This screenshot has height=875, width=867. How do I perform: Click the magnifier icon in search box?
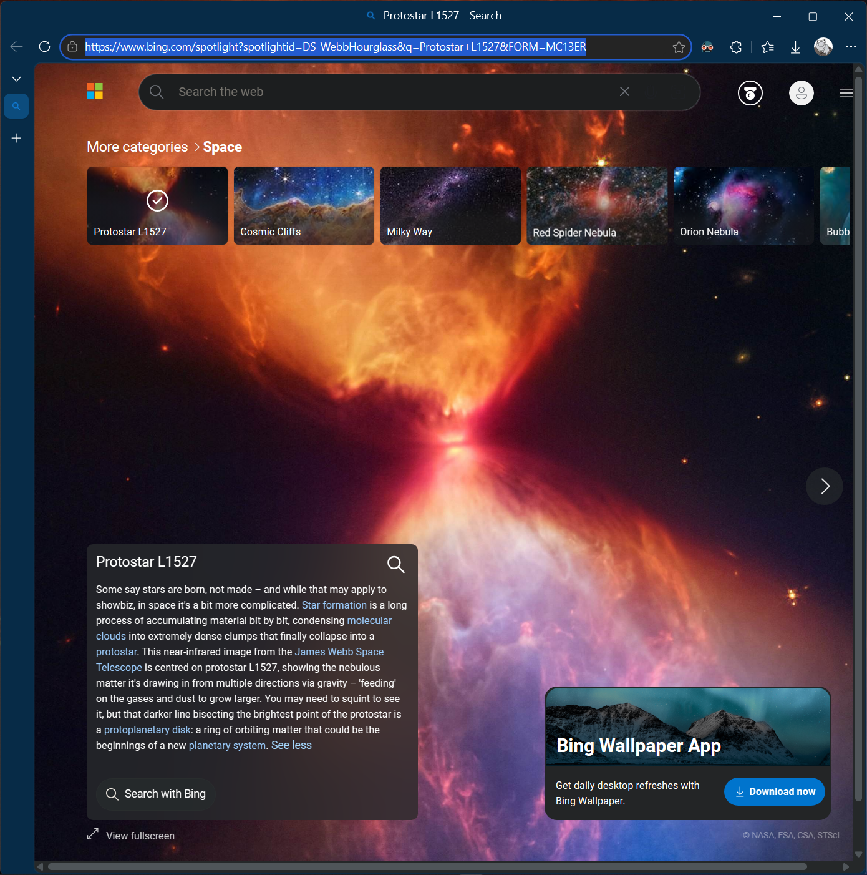tap(157, 92)
